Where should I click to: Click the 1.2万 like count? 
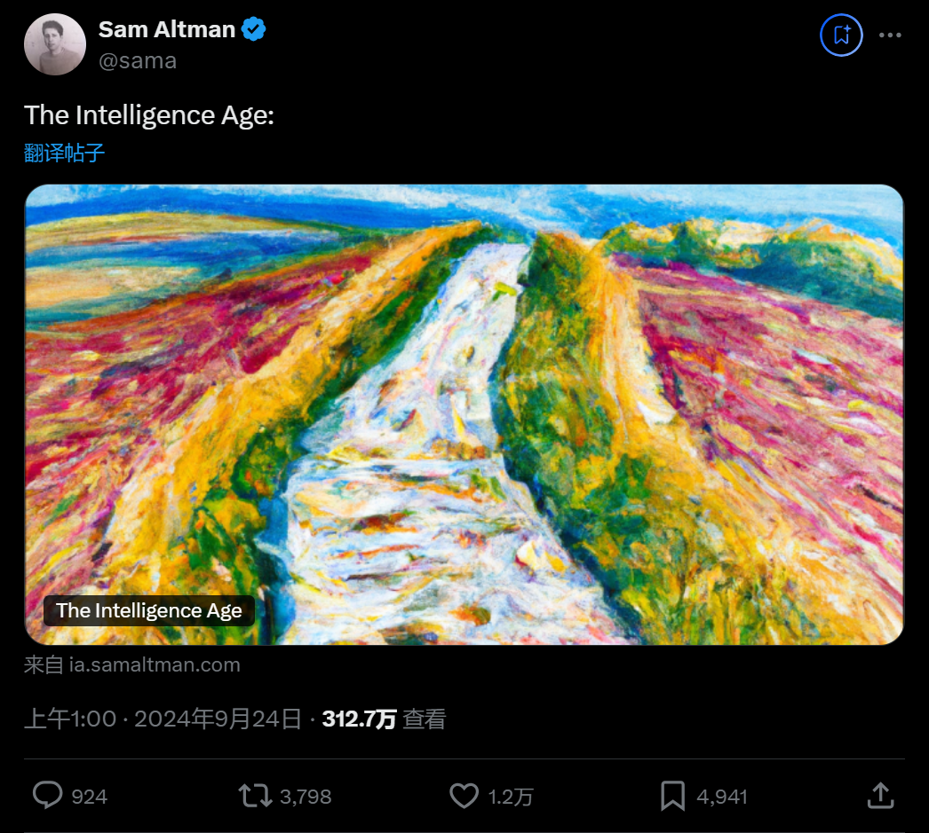point(511,797)
